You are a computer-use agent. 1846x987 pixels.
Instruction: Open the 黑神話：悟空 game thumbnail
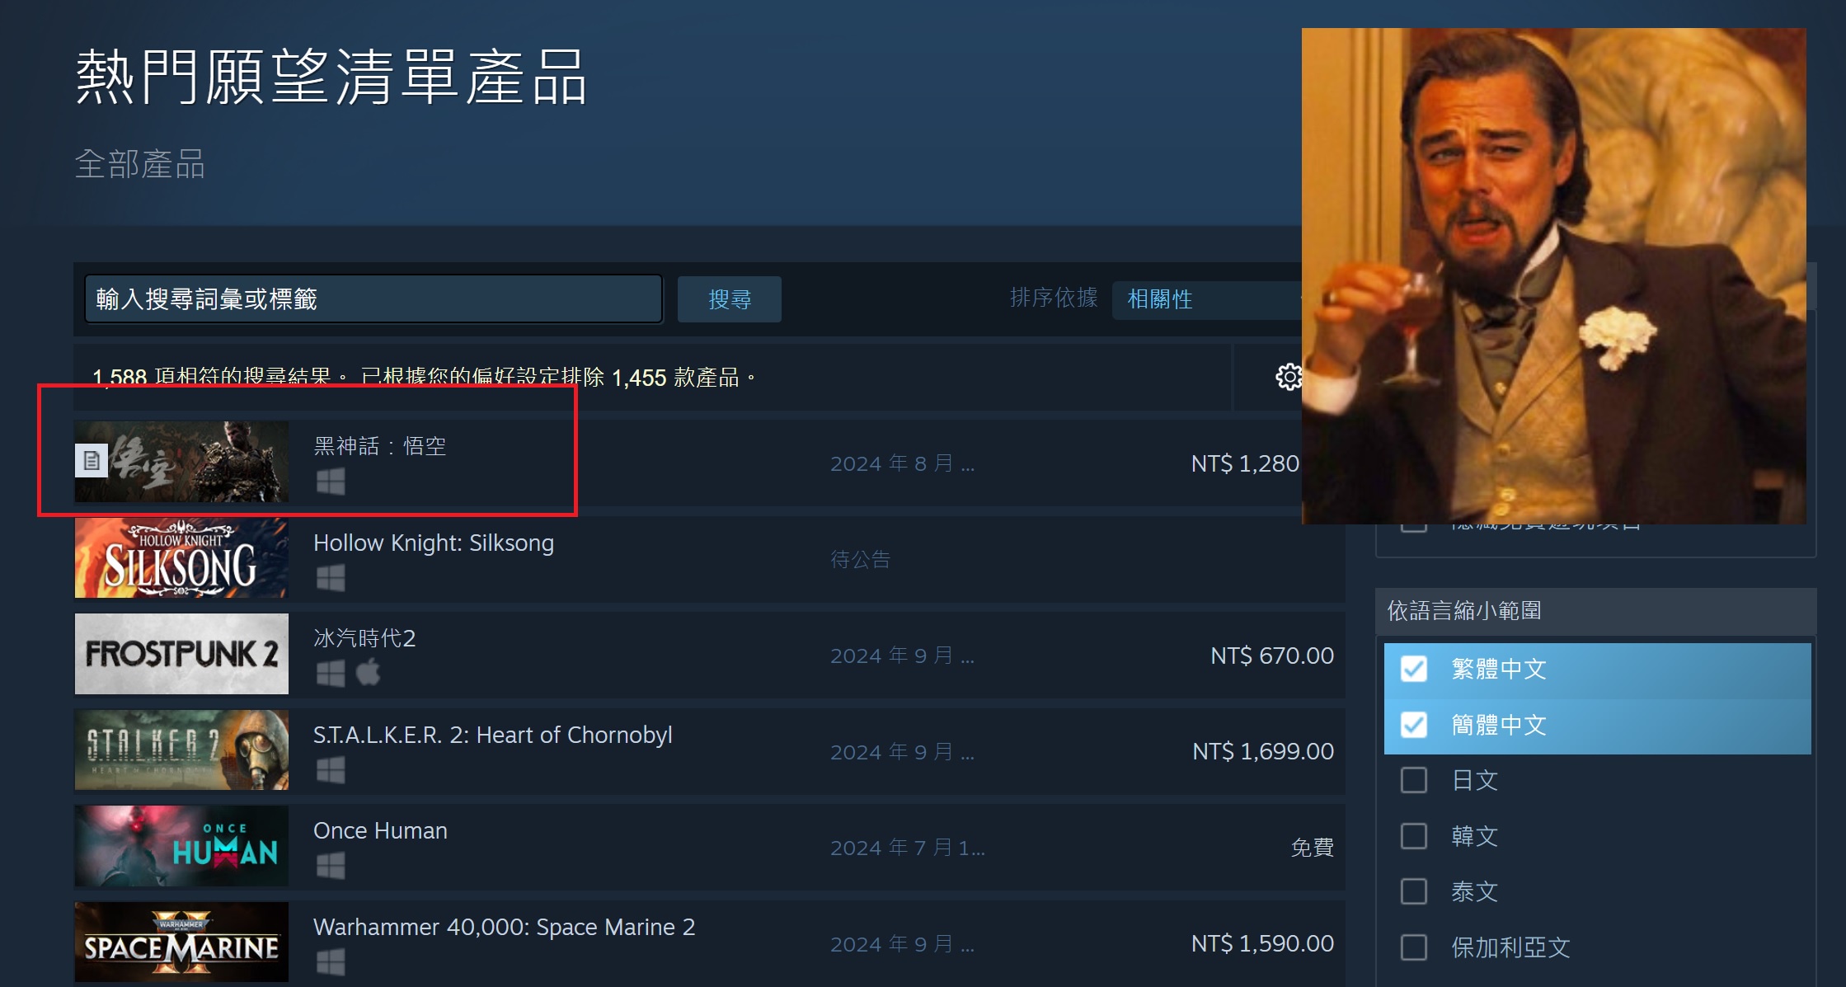181,462
